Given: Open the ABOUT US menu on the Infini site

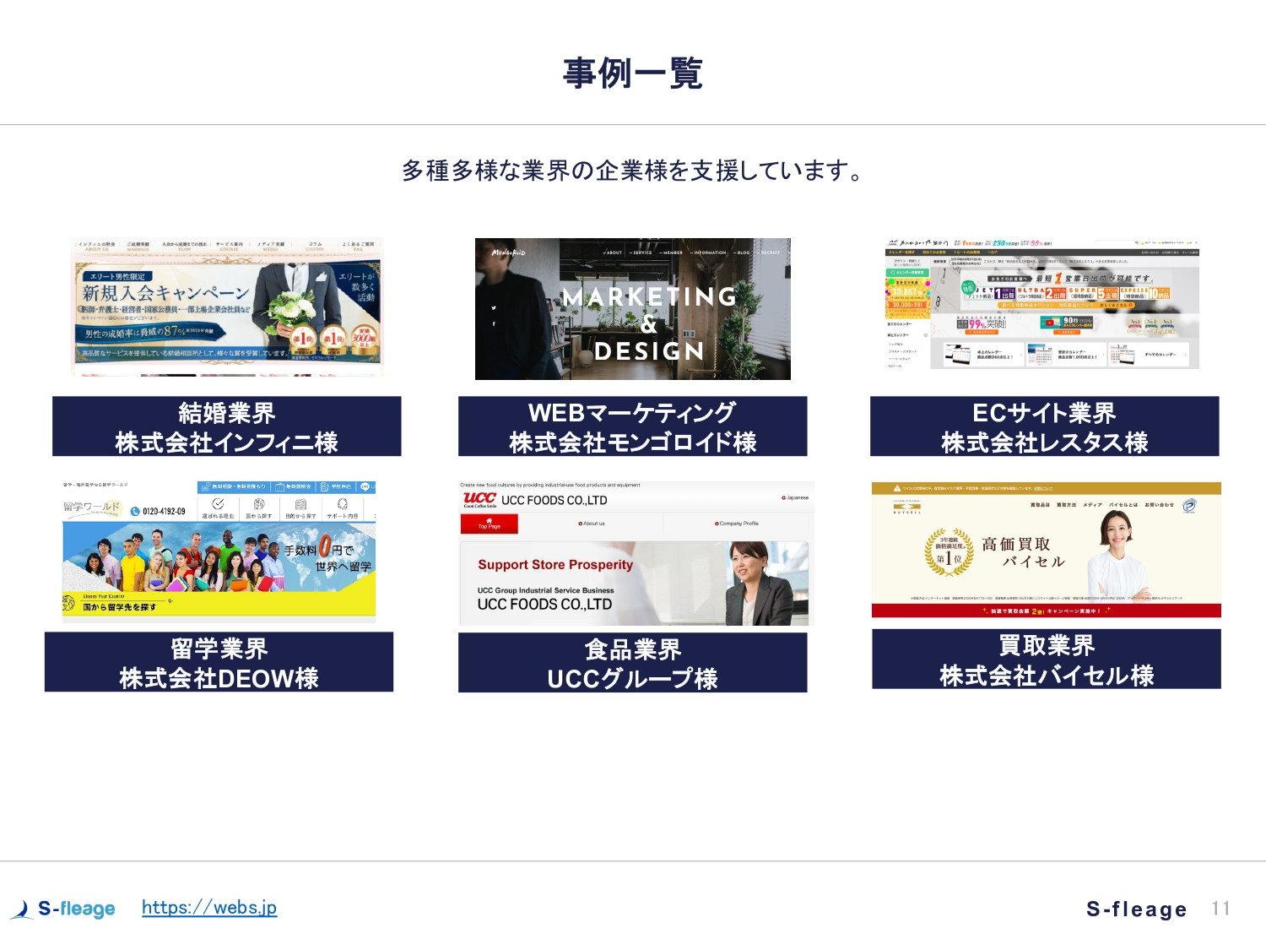Looking at the screenshot, I should tap(97, 246).
